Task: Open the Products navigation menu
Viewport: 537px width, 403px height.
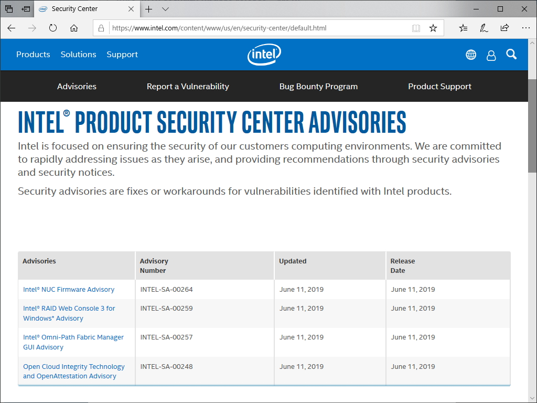Action: (33, 55)
